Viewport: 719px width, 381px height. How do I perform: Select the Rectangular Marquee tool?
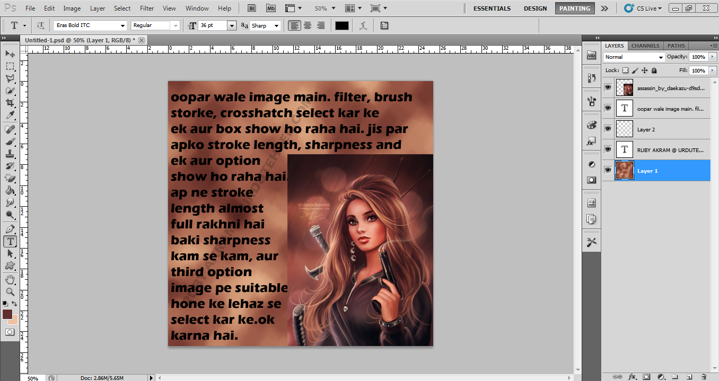pyautogui.click(x=10, y=66)
